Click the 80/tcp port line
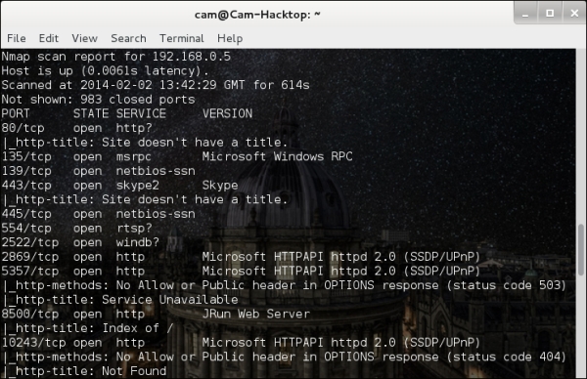Screen dimensions: 587x379 pyautogui.click(x=76, y=128)
